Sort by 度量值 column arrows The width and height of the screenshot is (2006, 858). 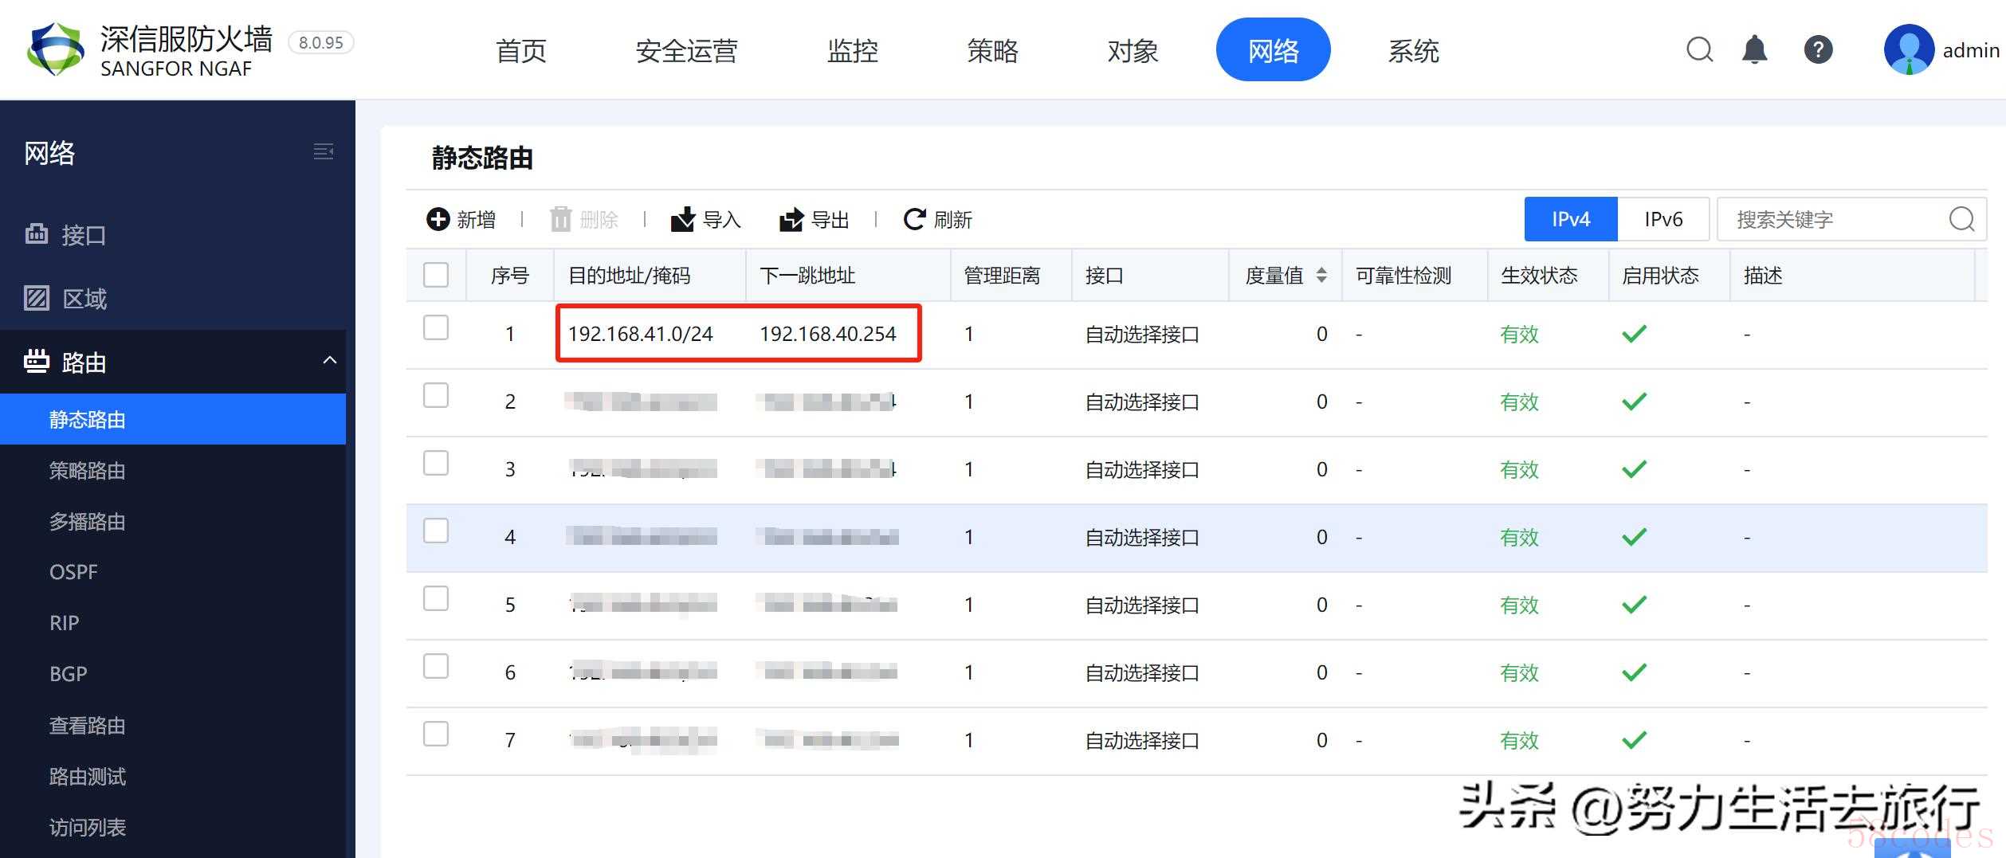click(x=1321, y=276)
